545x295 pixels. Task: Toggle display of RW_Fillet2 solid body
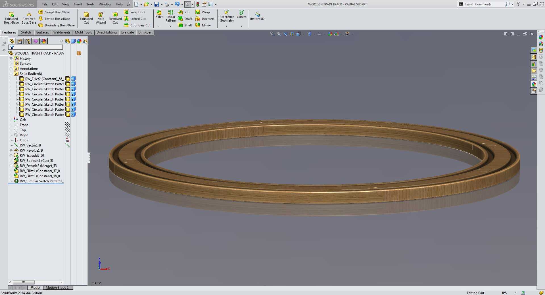[x=68, y=79]
